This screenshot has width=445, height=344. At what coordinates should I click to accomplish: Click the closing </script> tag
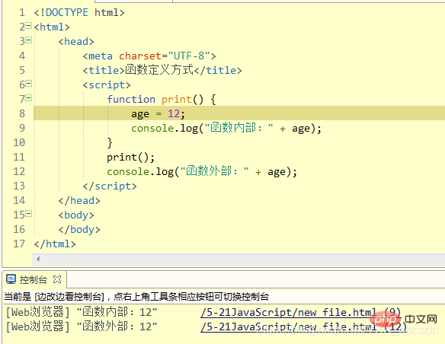click(x=110, y=186)
